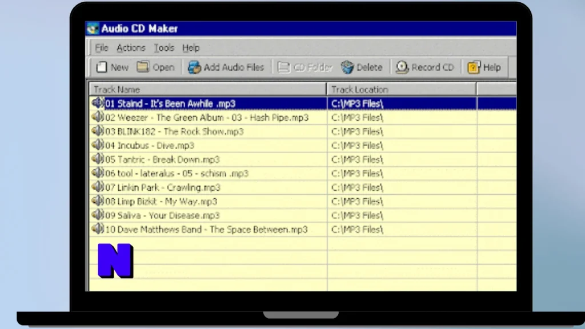The image size is (585, 329).
Task: Click the New toolbar button label
Action: click(119, 67)
